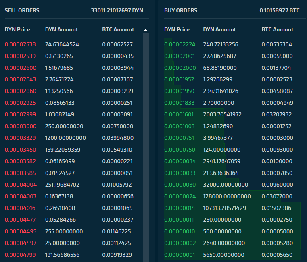The height and width of the screenshot is (262, 307).
Task: Select sell order at price 0.00003000
Action: (73, 126)
